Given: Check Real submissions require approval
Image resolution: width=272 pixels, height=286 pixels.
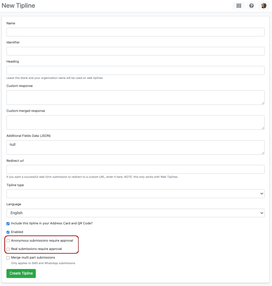Looking at the screenshot, I should click(8, 249).
